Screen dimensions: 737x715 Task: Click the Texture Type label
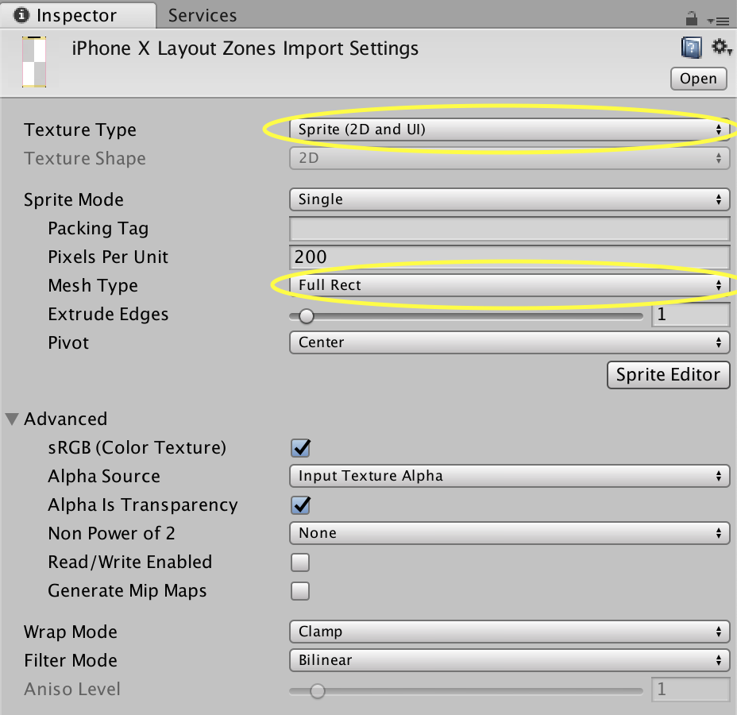click(x=80, y=129)
